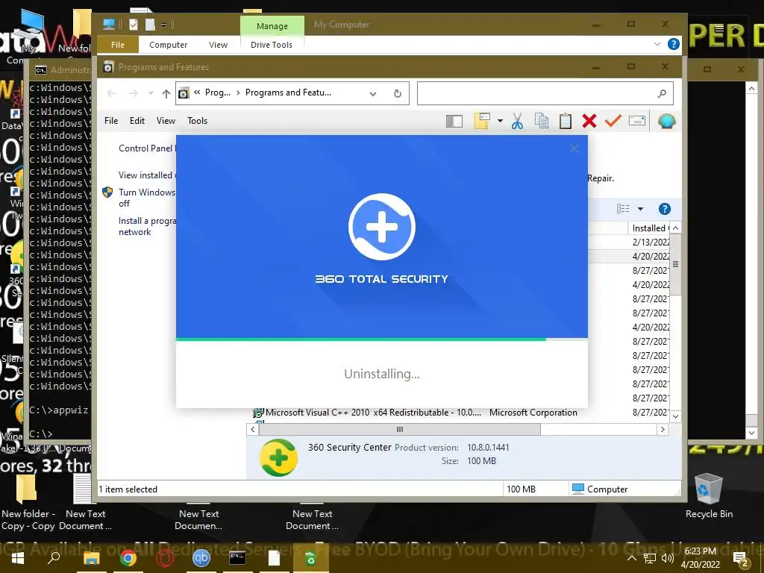This screenshot has width=764, height=573.
Task: Click the taskbar search magnifier
Action: tap(54, 557)
